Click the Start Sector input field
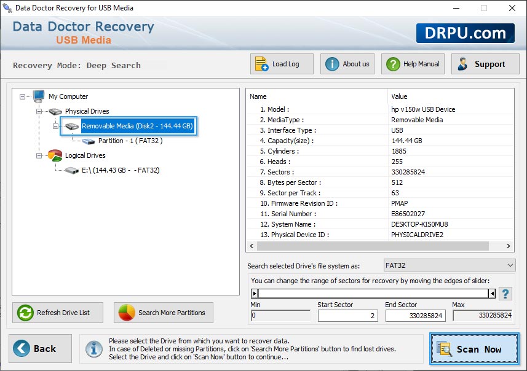This screenshot has height=371, width=527. 348,316
